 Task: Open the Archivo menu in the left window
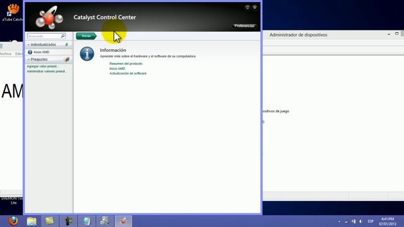5,54
